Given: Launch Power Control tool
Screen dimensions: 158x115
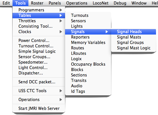Looking at the screenshot, I should tap(39, 41).
